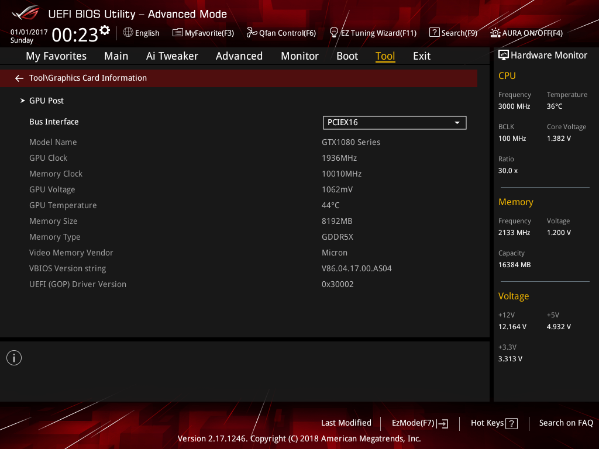Click the 01/01/2017 date text
Image resolution: width=599 pixels, height=449 pixels.
29,32
